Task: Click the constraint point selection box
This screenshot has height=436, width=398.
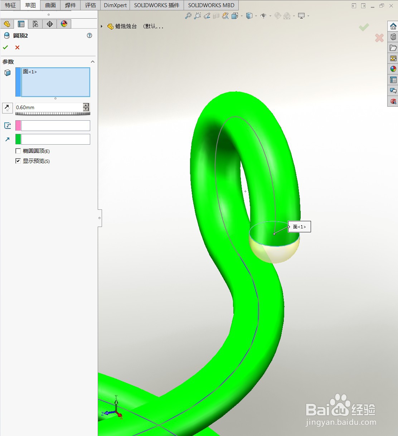Action: coord(55,126)
